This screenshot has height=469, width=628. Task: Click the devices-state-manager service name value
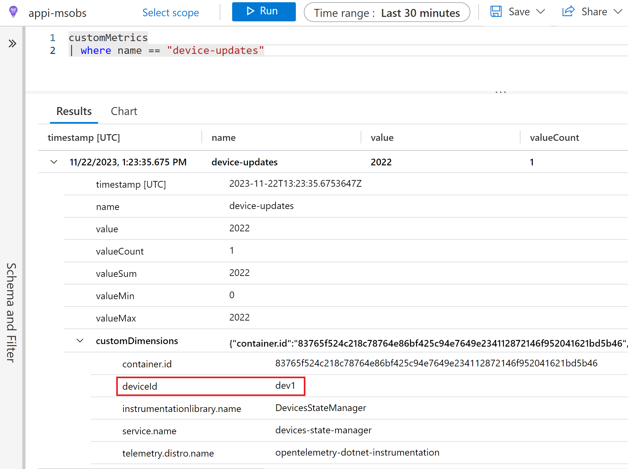point(324,430)
